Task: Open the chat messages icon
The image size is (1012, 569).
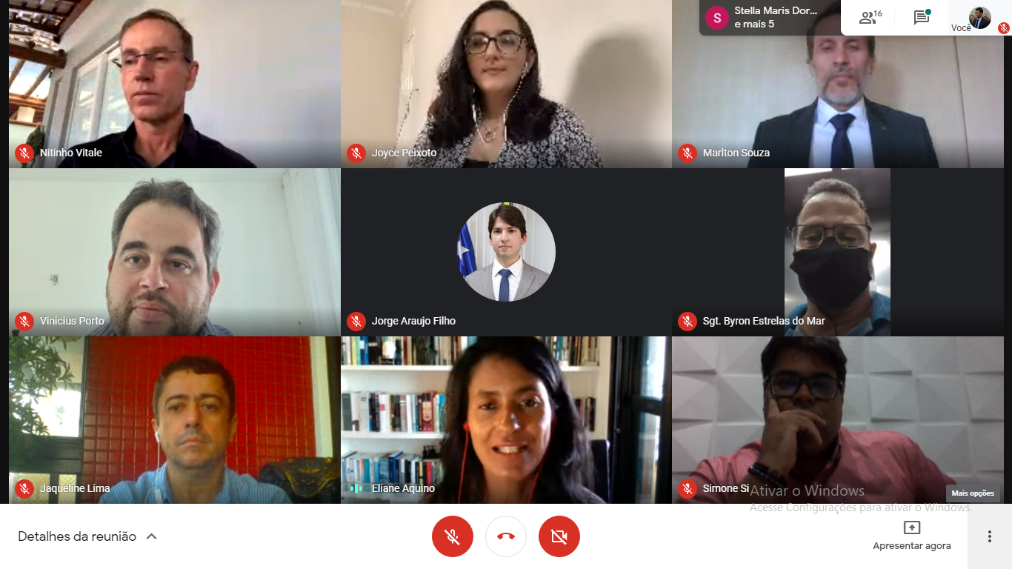Action: point(922,18)
